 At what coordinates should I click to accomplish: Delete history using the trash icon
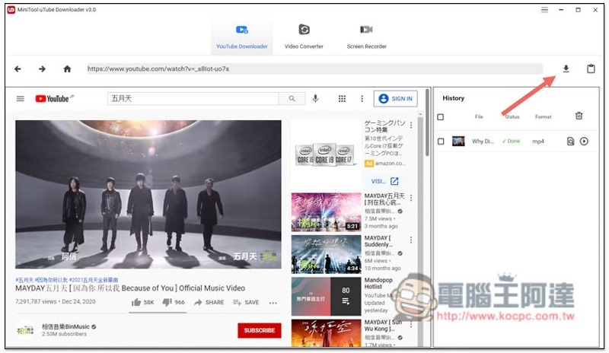pyautogui.click(x=579, y=116)
